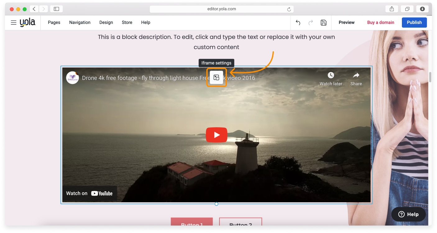Save the site using the save icon
The width and height of the screenshot is (437, 233).
pyautogui.click(x=323, y=22)
